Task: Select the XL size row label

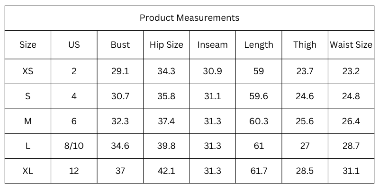Action: pos(27,171)
